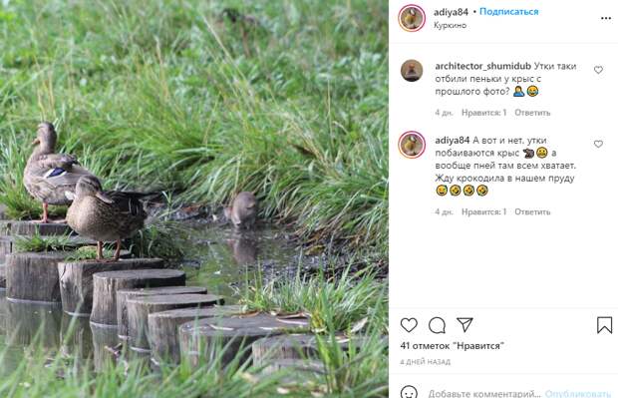Open the architector_shumidub username link
The image size is (618, 398).
tap(482, 66)
